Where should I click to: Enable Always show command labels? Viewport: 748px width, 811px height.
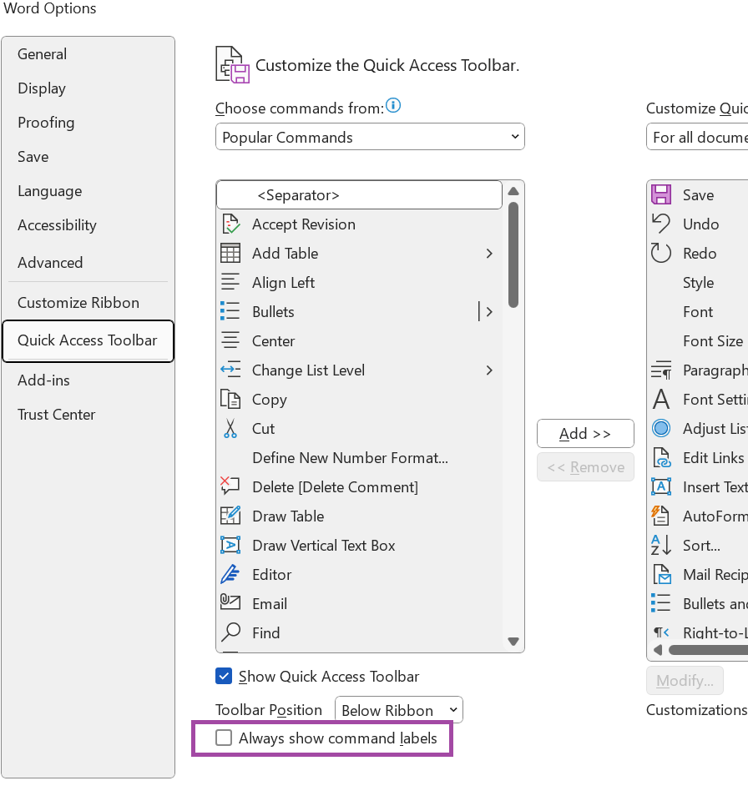point(224,738)
